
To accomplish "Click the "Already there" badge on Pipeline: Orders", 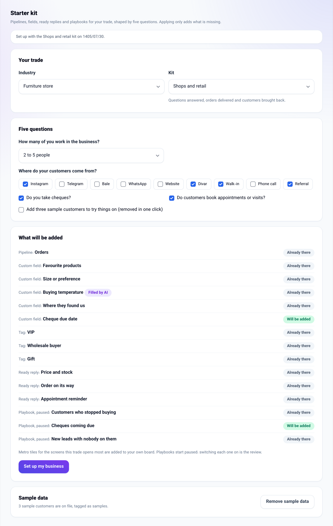I will [299, 252].
